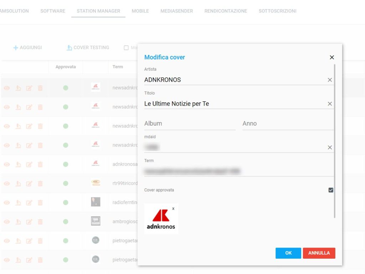Go to the MEDIASENDER tab

tap(177, 11)
